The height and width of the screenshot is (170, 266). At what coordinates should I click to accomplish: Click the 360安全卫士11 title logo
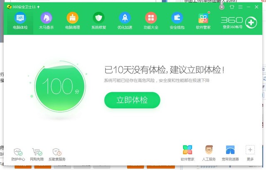click(9, 7)
